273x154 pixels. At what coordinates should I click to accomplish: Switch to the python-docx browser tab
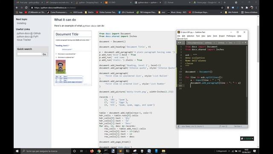148,3
